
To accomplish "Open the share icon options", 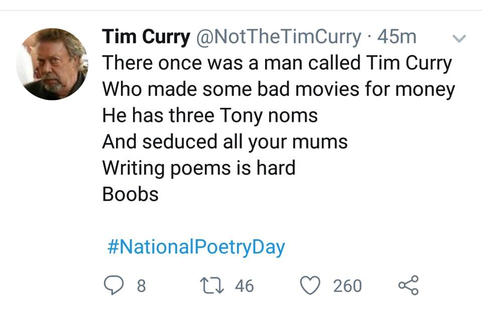I will point(408,285).
